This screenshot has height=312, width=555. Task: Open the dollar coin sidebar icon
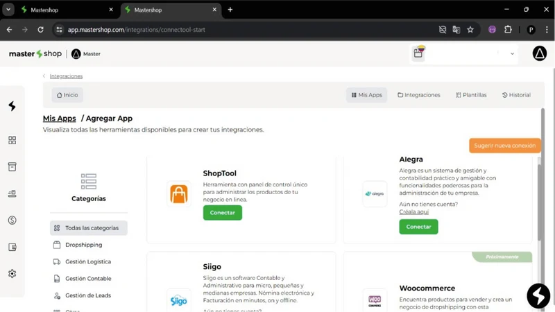12,220
